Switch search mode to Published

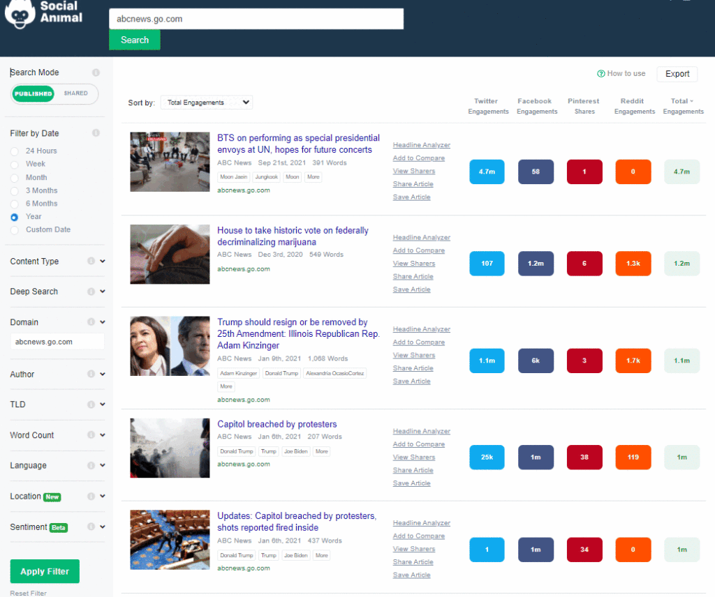34,94
